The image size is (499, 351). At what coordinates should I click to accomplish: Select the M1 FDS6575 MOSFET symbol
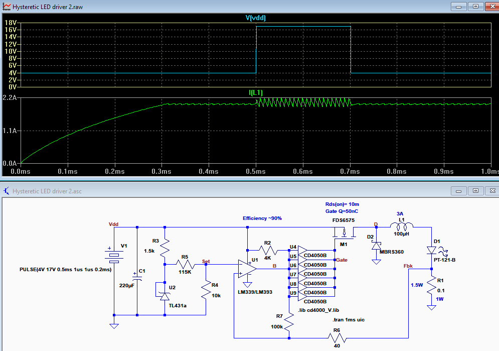(344, 233)
